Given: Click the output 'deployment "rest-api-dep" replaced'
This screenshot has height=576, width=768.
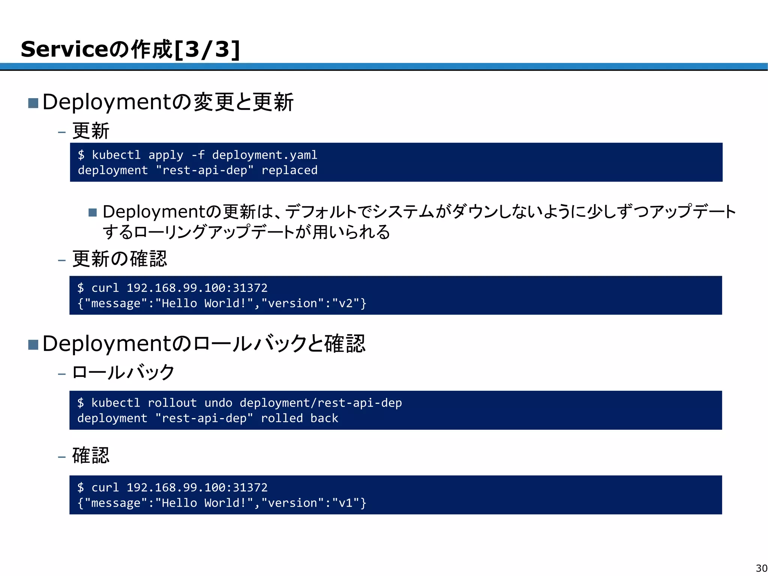Looking at the screenshot, I should pyautogui.click(x=198, y=170).
